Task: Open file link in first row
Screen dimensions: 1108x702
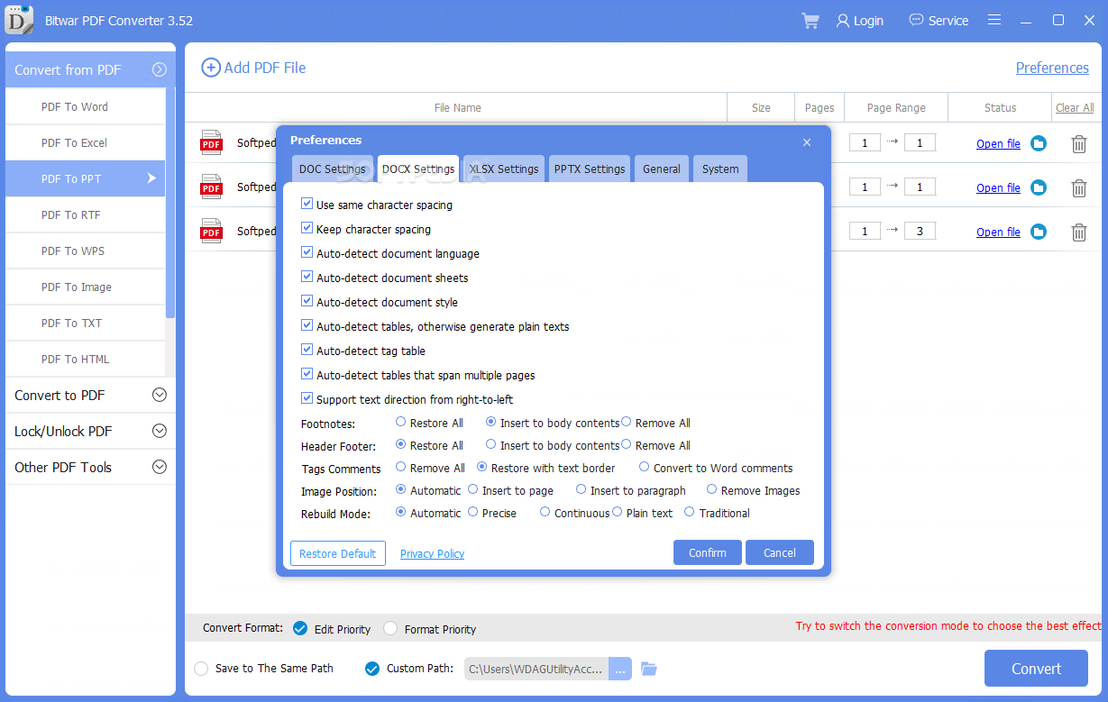Action: [x=998, y=143]
